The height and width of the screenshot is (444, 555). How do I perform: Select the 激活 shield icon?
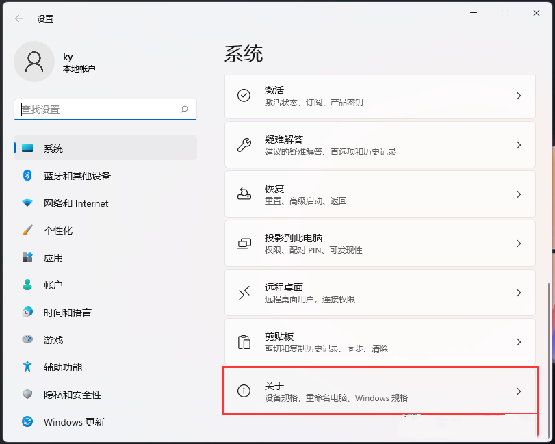pos(244,96)
